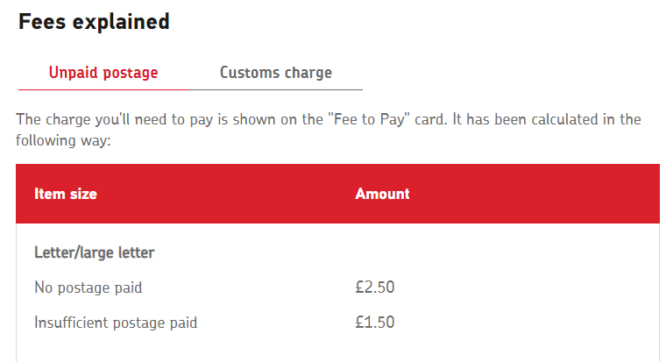Click the Fees explained heading
666x362 pixels.
pyautogui.click(x=94, y=22)
